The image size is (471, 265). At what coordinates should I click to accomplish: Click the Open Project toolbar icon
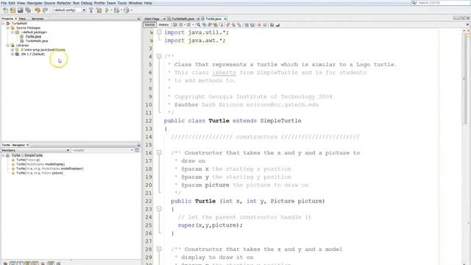coord(21,10)
